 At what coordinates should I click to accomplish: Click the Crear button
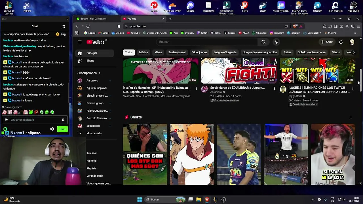[x=327, y=42]
